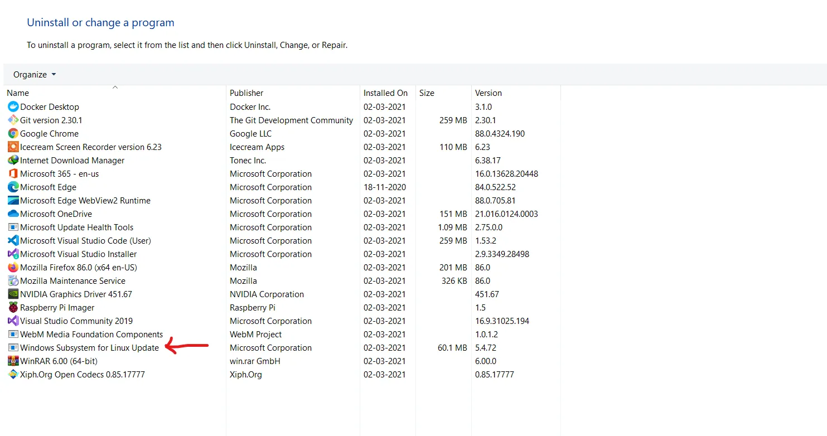Click version number 16.9.31025.194
The image size is (827, 436).
click(502, 321)
